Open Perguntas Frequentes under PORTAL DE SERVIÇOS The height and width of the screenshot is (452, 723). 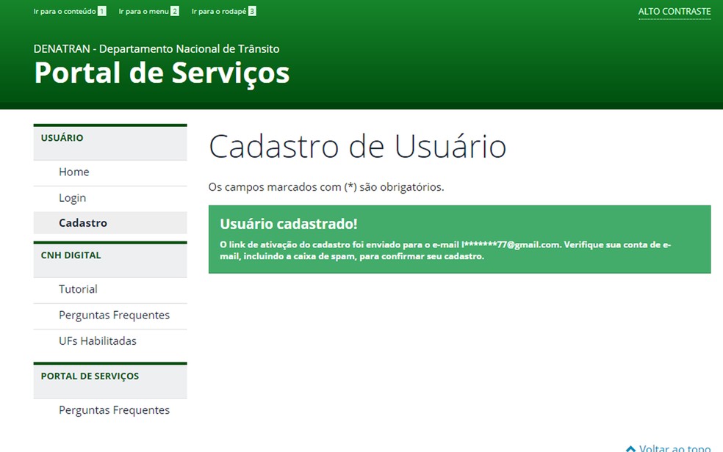[x=114, y=409]
